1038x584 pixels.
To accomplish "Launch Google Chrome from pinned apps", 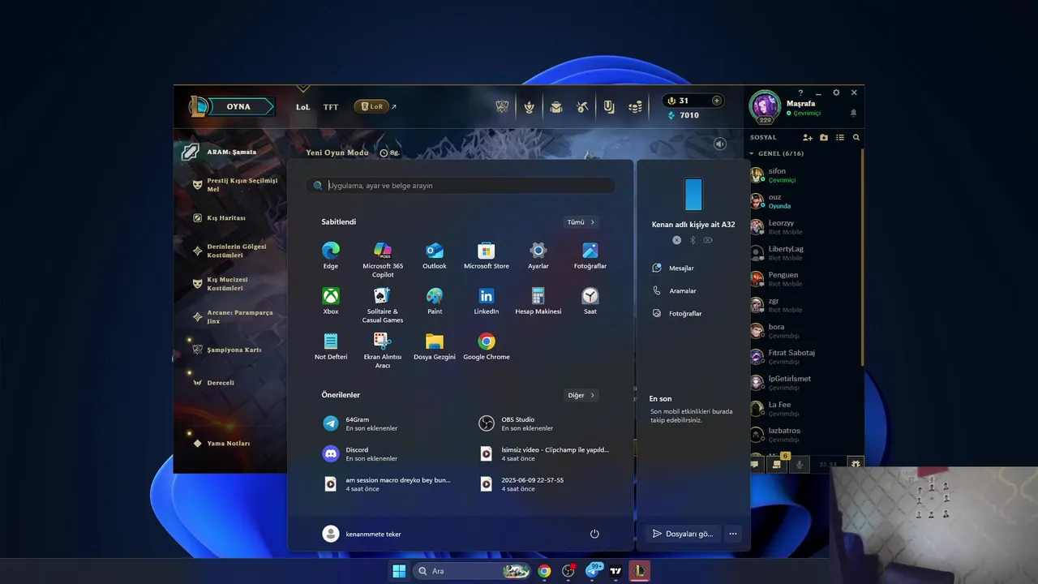I will click(487, 346).
